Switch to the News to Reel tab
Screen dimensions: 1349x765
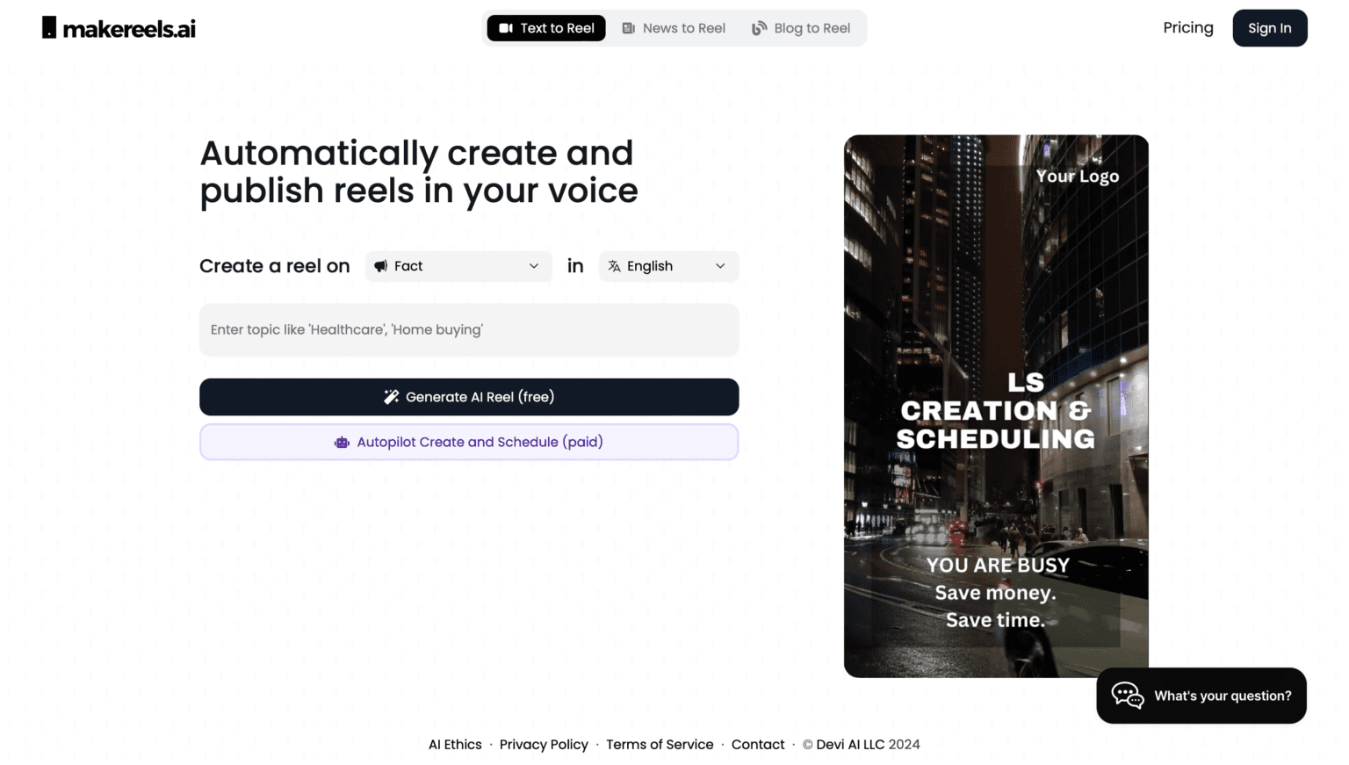[x=674, y=27]
